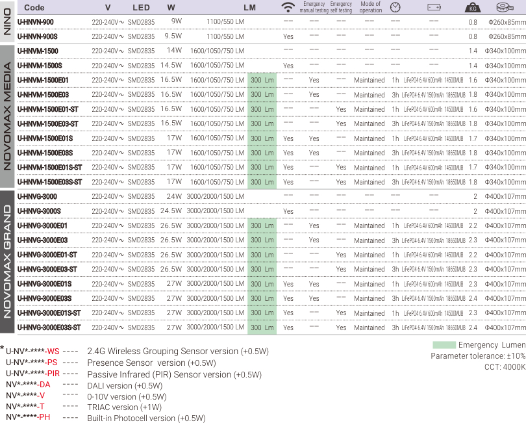Viewport: 526px width, 423px height.
Task: Select the NOVOMAX GRAND section label
Action: pos(7,262)
